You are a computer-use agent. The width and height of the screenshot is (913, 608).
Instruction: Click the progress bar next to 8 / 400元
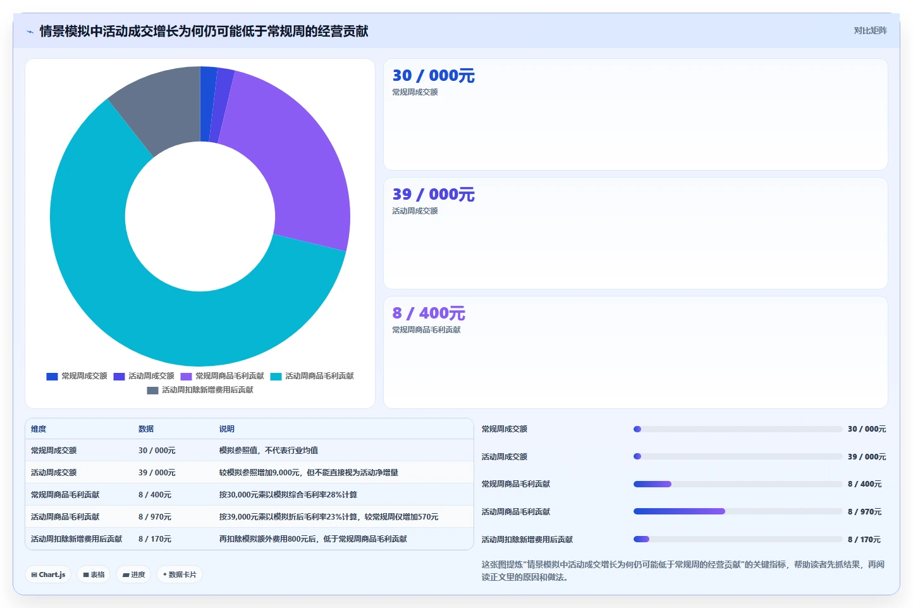coord(738,484)
